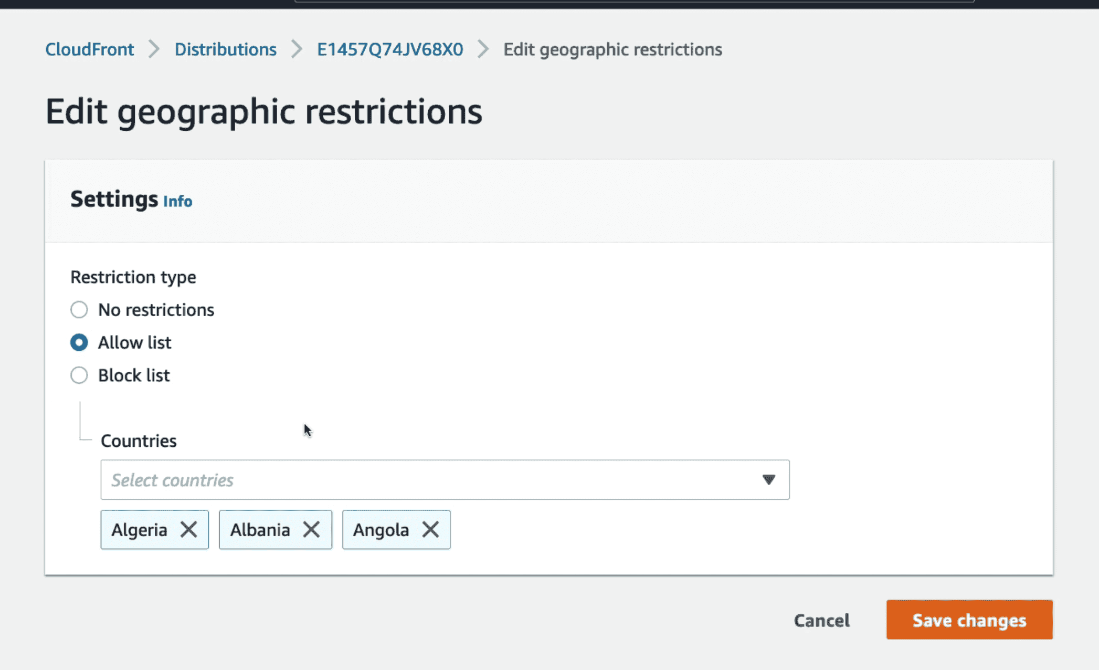Go to the CloudFront breadcrumb link
Screen dimensions: 1099x670
coord(89,49)
